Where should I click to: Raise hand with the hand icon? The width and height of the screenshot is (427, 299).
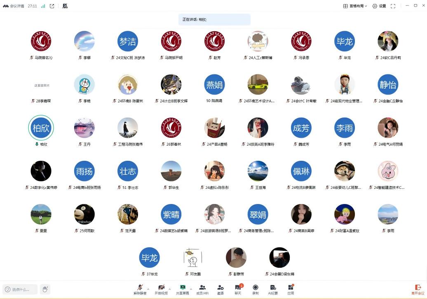click(45, 289)
